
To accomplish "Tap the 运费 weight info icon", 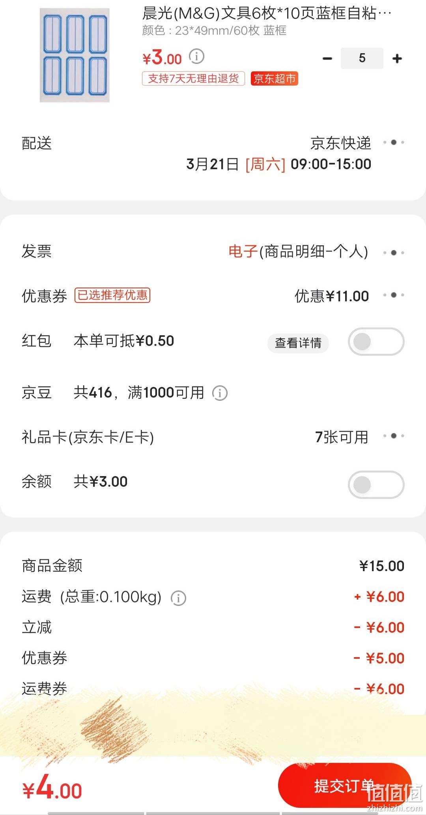I will point(178,598).
